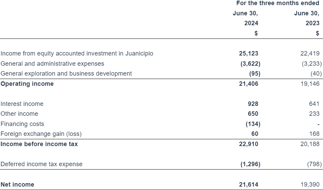Select the 650 other income value
This screenshot has height=190, width=323.
253,114
